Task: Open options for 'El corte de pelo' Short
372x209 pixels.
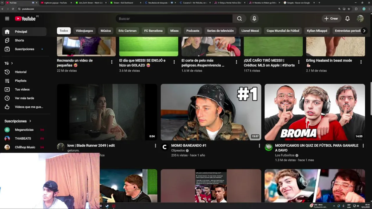Action: [x=236, y=62]
